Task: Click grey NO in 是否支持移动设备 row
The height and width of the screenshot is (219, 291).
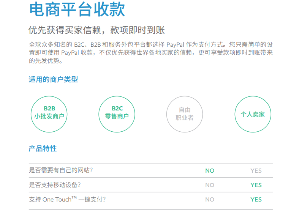Action: pos(210,185)
